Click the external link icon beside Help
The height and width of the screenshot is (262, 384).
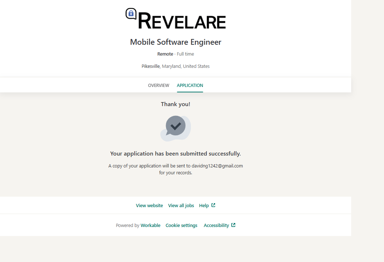click(x=213, y=205)
